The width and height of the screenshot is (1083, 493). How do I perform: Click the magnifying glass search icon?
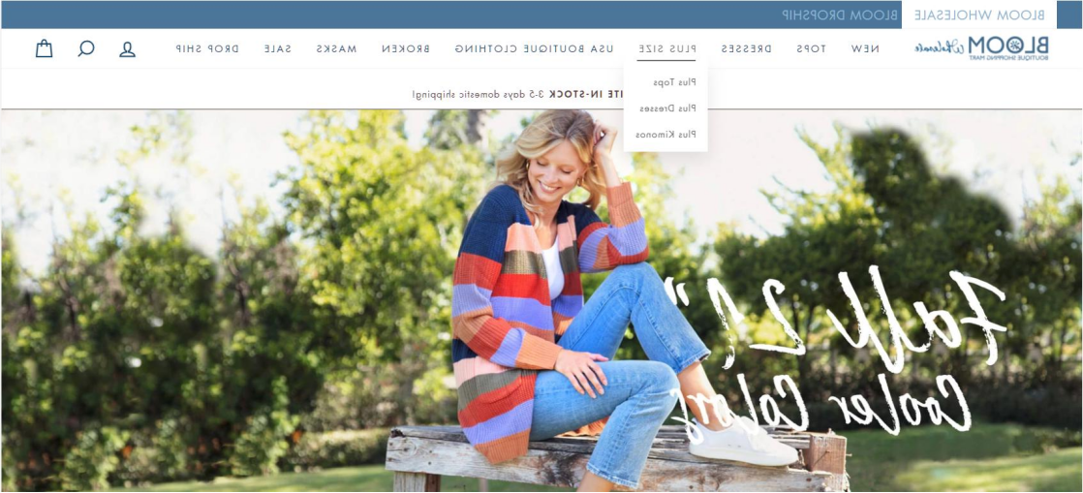coord(86,48)
